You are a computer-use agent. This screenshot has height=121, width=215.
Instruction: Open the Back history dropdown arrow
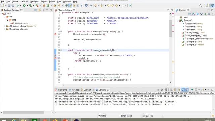(120, 6)
